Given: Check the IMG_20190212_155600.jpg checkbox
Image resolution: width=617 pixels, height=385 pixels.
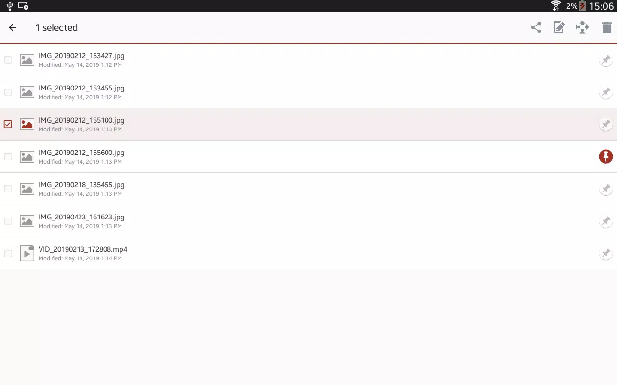Looking at the screenshot, I should tap(8, 156).
